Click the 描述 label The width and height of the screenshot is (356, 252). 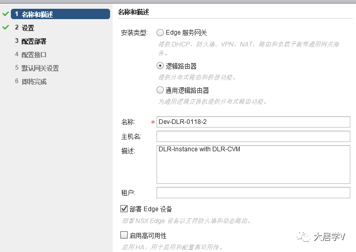128,151
